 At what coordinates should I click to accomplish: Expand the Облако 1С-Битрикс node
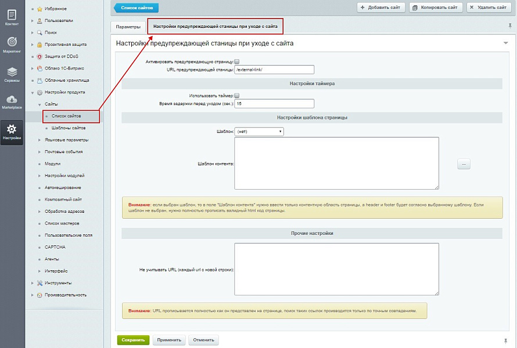tap(33, 68)
